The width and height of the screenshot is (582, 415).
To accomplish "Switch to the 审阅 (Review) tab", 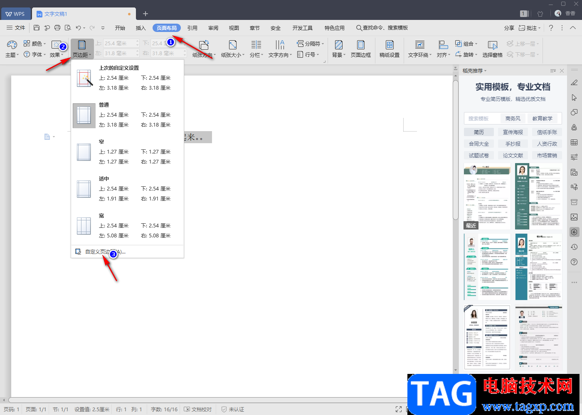I will [213, 28].
